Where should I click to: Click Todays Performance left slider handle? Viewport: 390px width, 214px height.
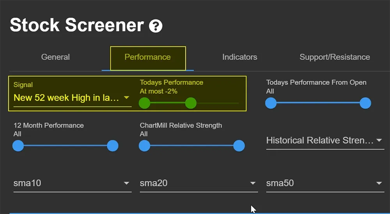coord(145,103)
